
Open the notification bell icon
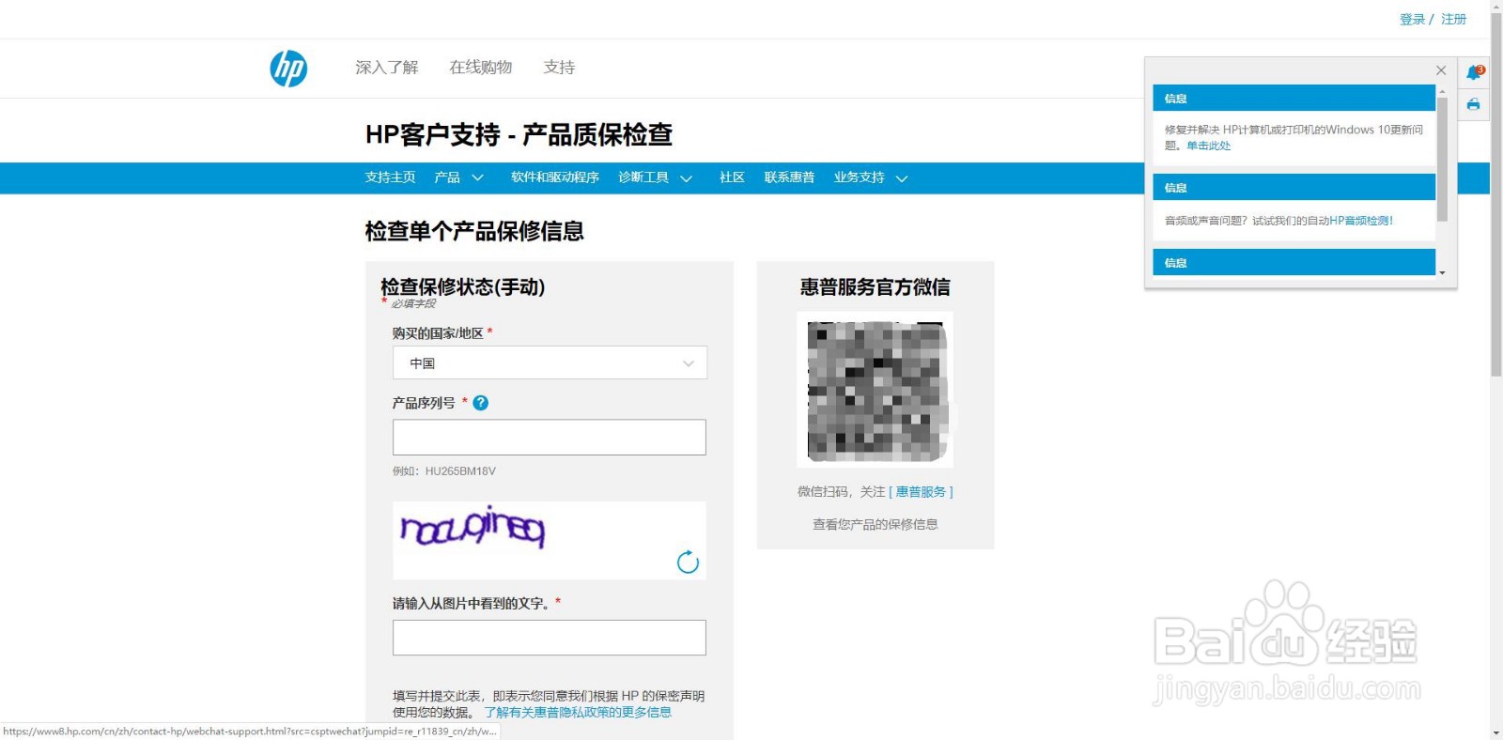click(x=1474, y=72)
